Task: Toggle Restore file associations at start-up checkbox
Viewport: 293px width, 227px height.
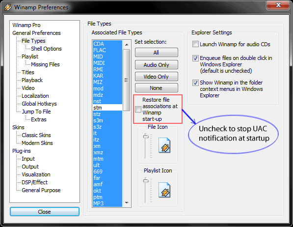Action: point(138,109)
